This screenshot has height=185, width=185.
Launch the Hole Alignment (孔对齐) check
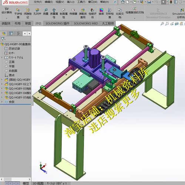(x=37, y=11)
